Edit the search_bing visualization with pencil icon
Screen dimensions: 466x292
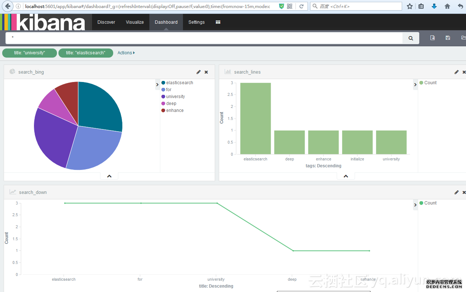(198, 72)
